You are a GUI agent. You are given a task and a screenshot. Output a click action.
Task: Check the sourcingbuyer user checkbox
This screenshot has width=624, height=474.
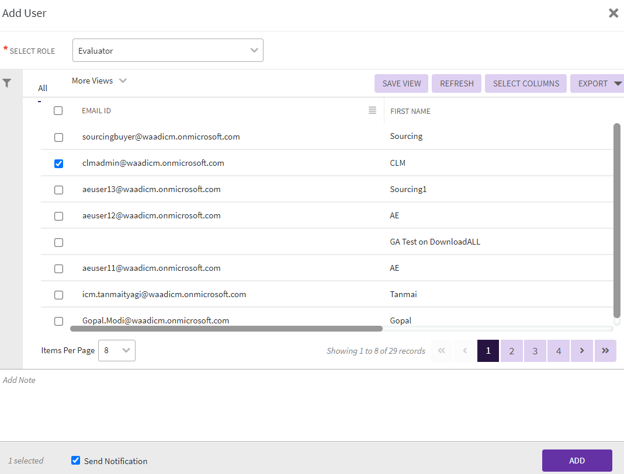coord(58,137)
